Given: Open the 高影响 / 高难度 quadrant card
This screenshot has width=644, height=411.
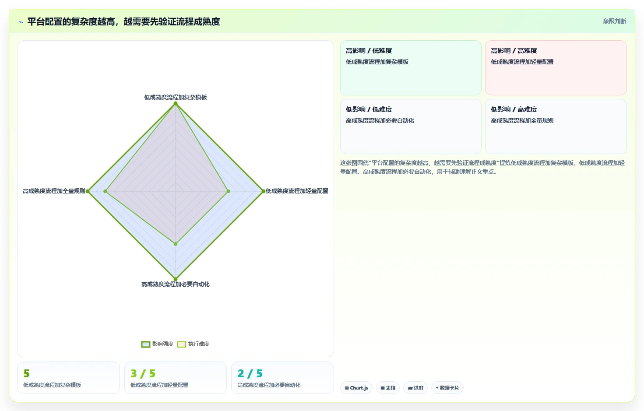Looking at the screenshot, I should click(x=556, y=68).
